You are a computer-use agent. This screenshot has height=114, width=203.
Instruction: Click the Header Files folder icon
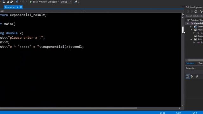click(x=195, y=30)
